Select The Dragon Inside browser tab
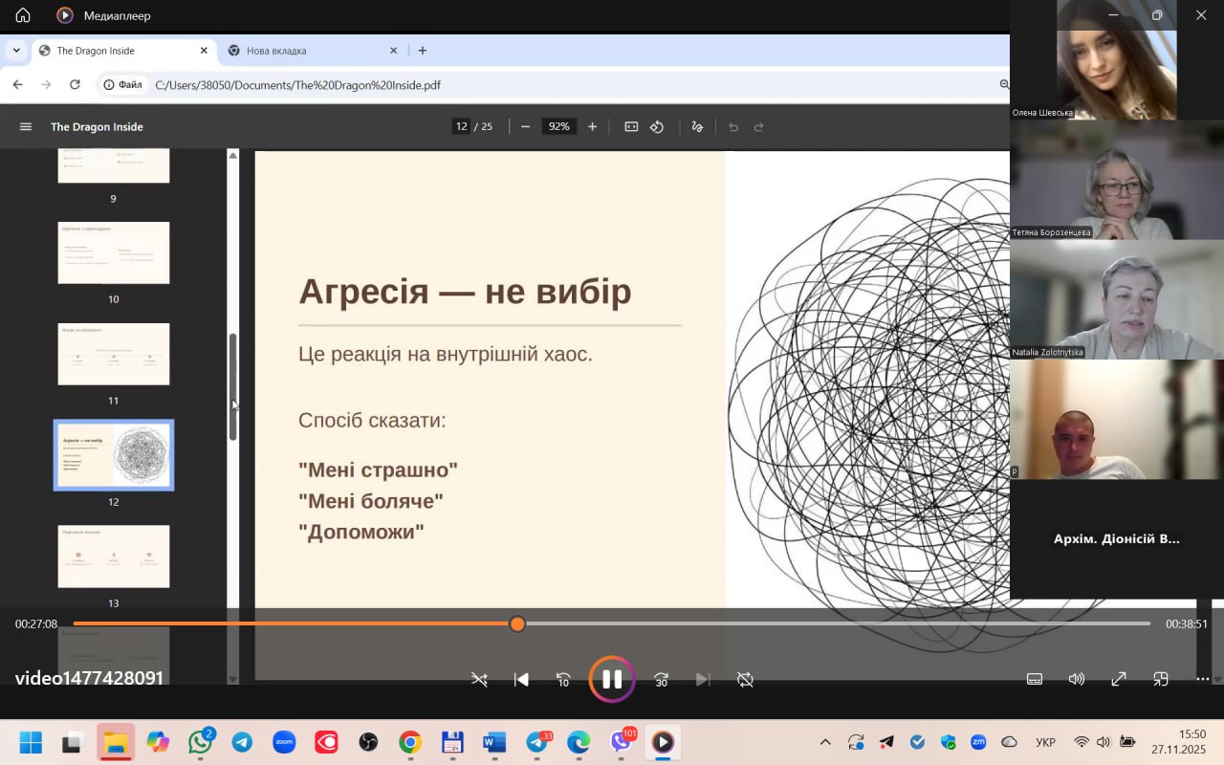Image resolution: width=1224 pixels, height=765 pixels. [x=115, y=51]
